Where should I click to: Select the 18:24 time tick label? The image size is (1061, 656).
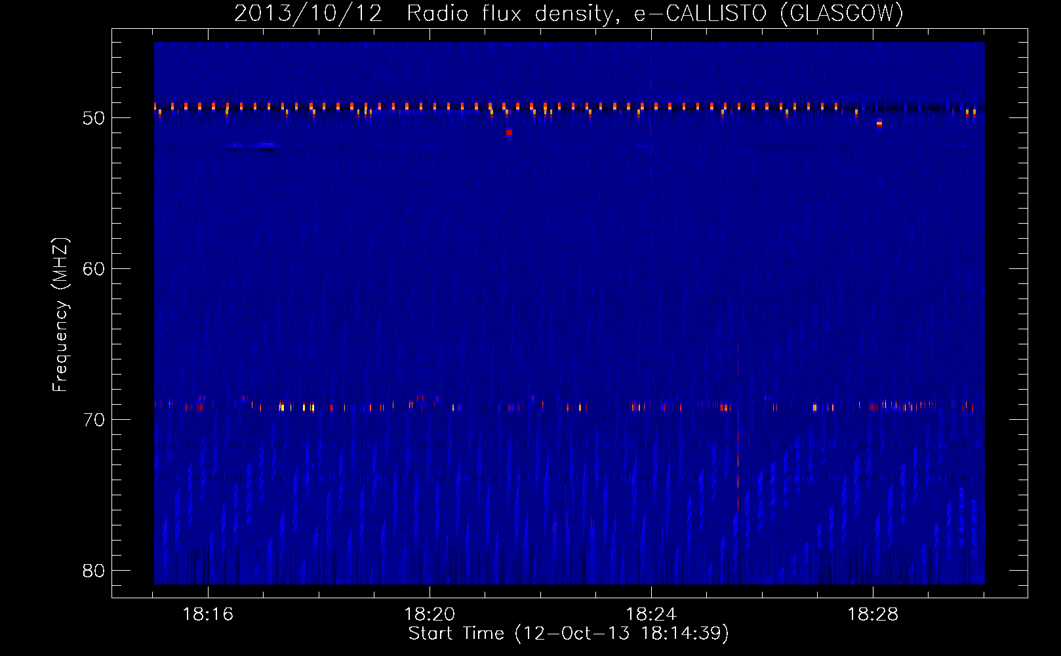click(651, 615)
